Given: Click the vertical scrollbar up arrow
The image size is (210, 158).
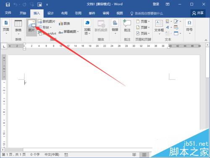Looking at the screenshot, I should tap(207, 45).
